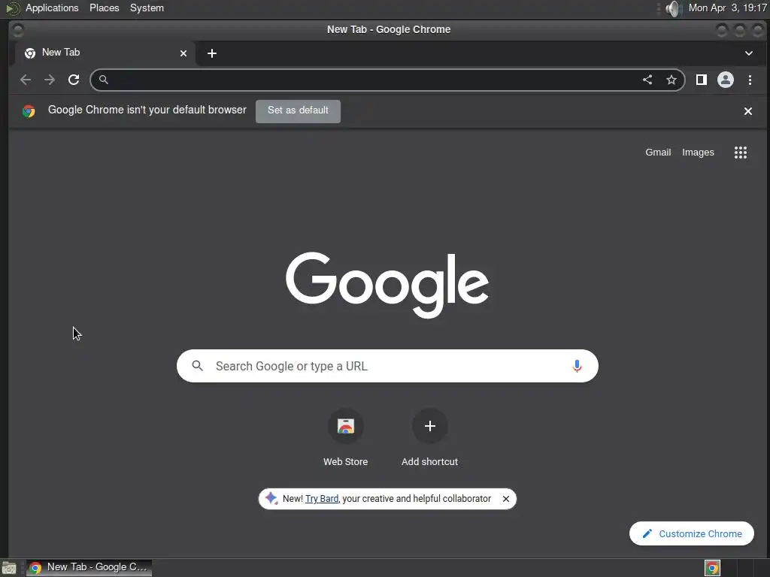Click the magnifier in Google search box
770x577 pixels.
point(198,366)
